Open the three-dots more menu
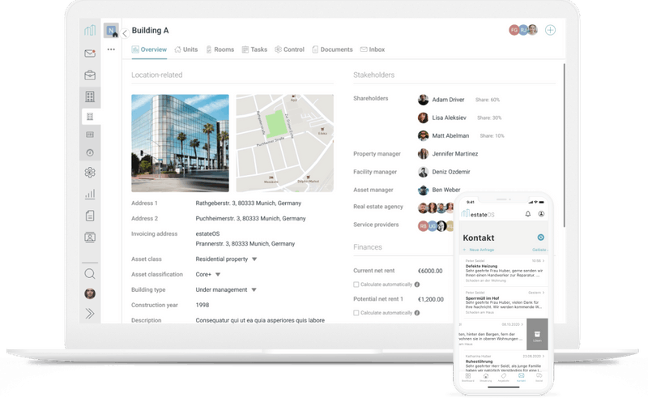 click(111, 49)
